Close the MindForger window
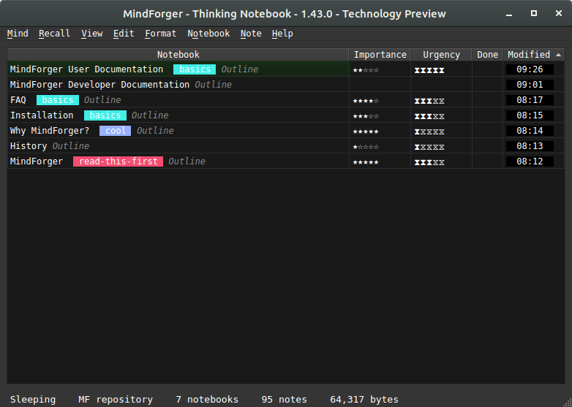Image resolution: width=572 pixels, height=407 pixels. (x=559, y=13)
